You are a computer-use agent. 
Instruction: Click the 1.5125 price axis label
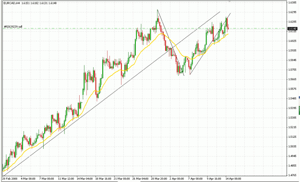pyautogui.click(x=292, y=137)
